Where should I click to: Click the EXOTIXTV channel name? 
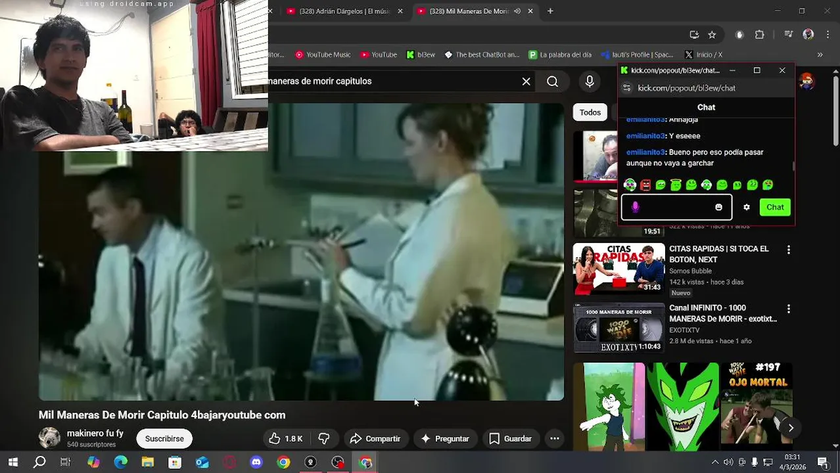click(684, 330)
